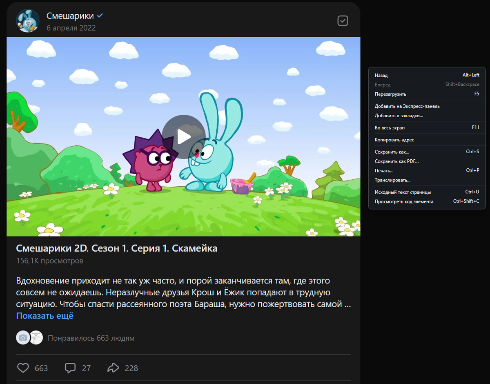Show people in Понравилось 663 людям
490x384 pixels.
[x=91, y=338]
